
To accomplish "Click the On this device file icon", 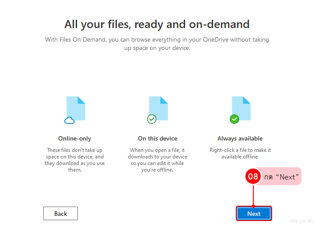I will point(157,110).
